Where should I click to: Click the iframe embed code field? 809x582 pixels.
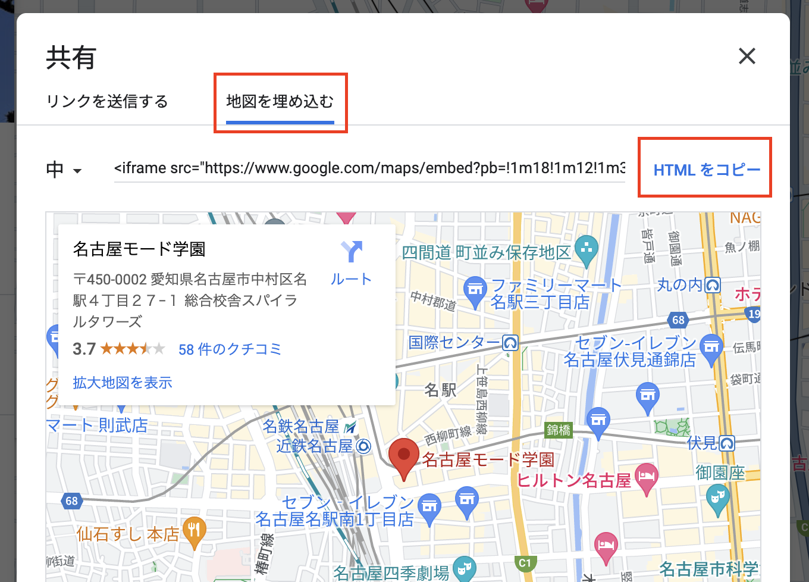pyautogui.click(x=369, y=168)
